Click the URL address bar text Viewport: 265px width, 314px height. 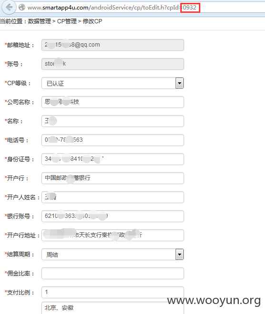click(x=112, y=8)
